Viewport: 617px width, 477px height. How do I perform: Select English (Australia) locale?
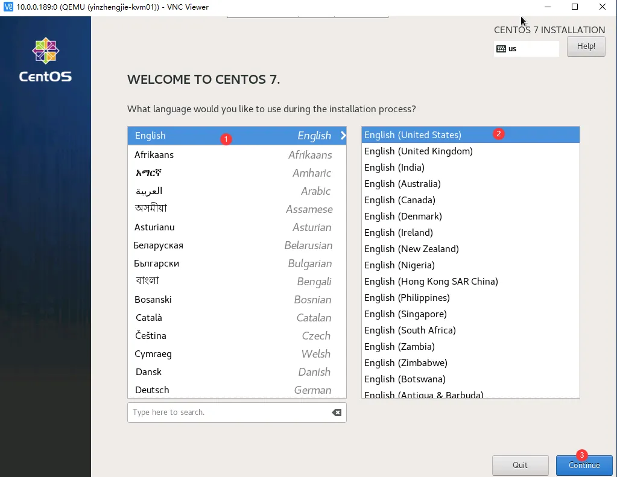point(470,184)
